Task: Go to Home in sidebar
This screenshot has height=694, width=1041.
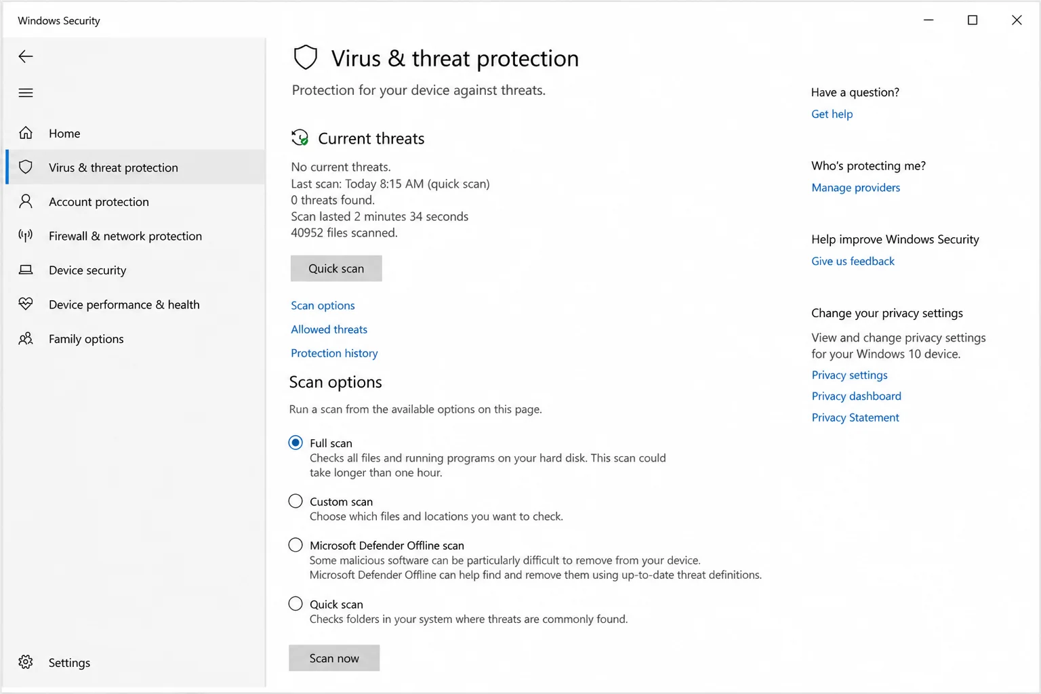Action: point(135,133)
